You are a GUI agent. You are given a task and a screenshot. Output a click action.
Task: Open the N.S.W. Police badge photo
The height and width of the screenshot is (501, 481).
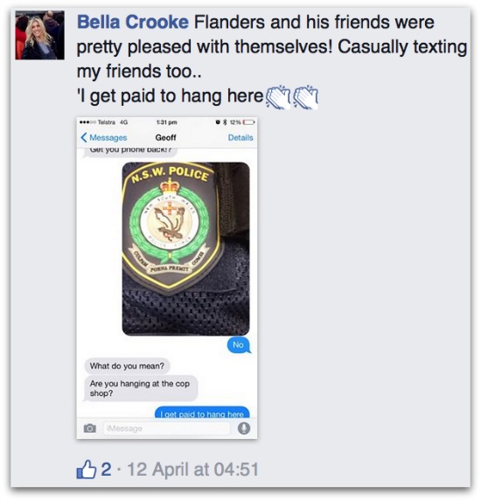[185, 249]
